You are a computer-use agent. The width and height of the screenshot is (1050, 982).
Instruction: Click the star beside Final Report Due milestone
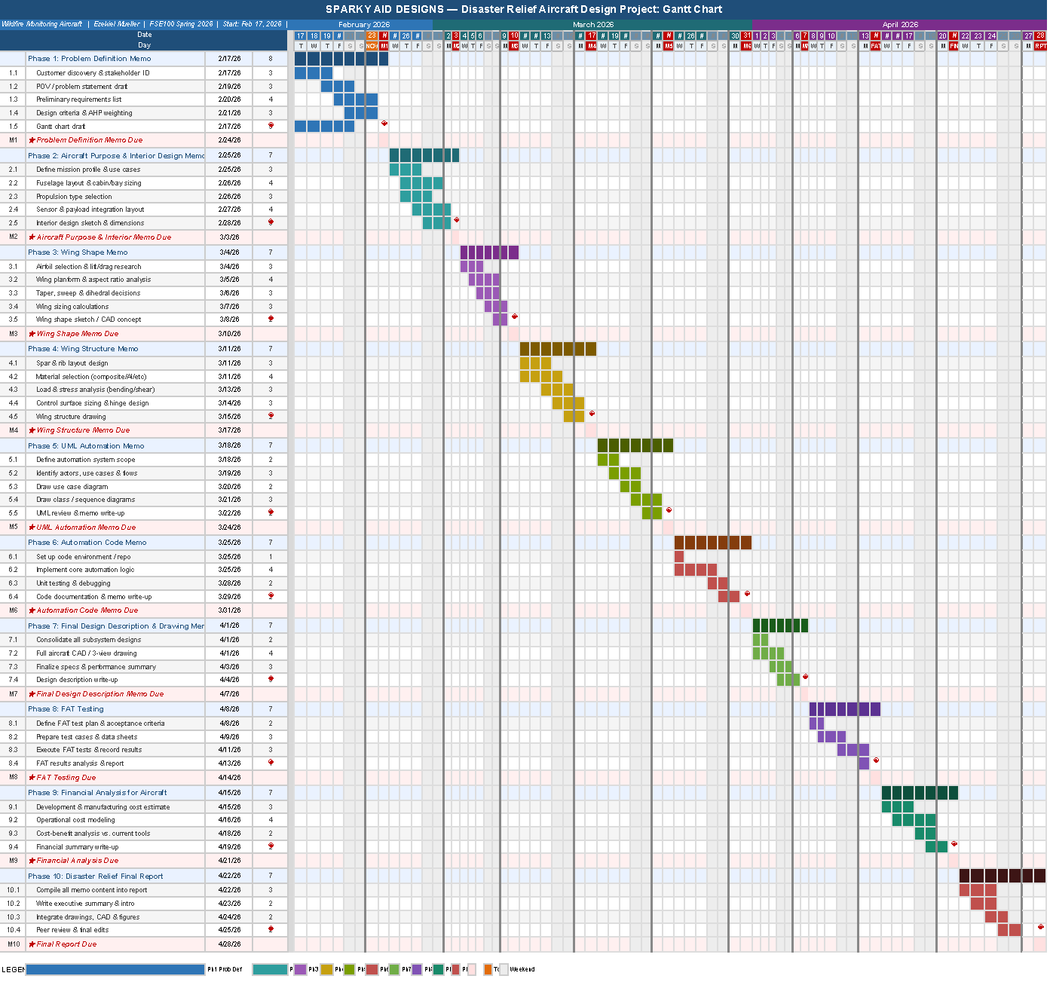pos(32,944)
